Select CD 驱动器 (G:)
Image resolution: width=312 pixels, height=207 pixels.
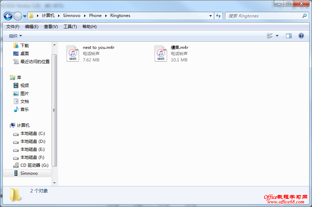[34, 165]
